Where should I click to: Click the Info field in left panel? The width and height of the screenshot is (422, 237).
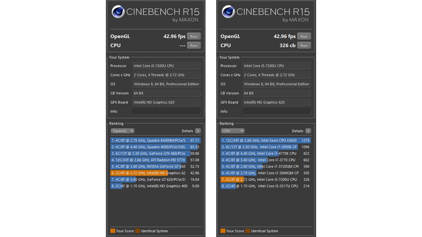tap(166, 111)
